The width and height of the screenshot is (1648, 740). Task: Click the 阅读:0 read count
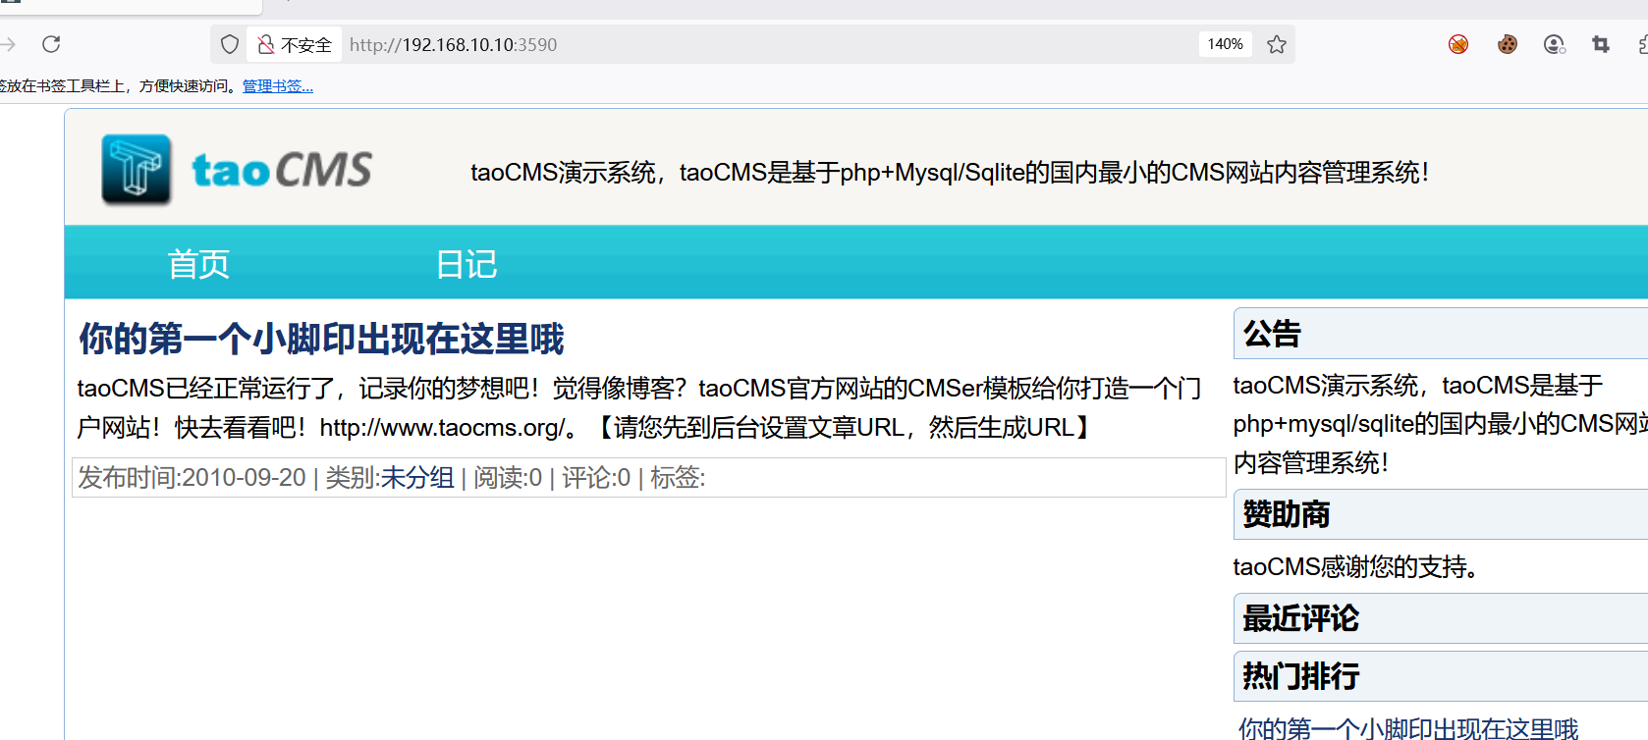click(508, 478)
